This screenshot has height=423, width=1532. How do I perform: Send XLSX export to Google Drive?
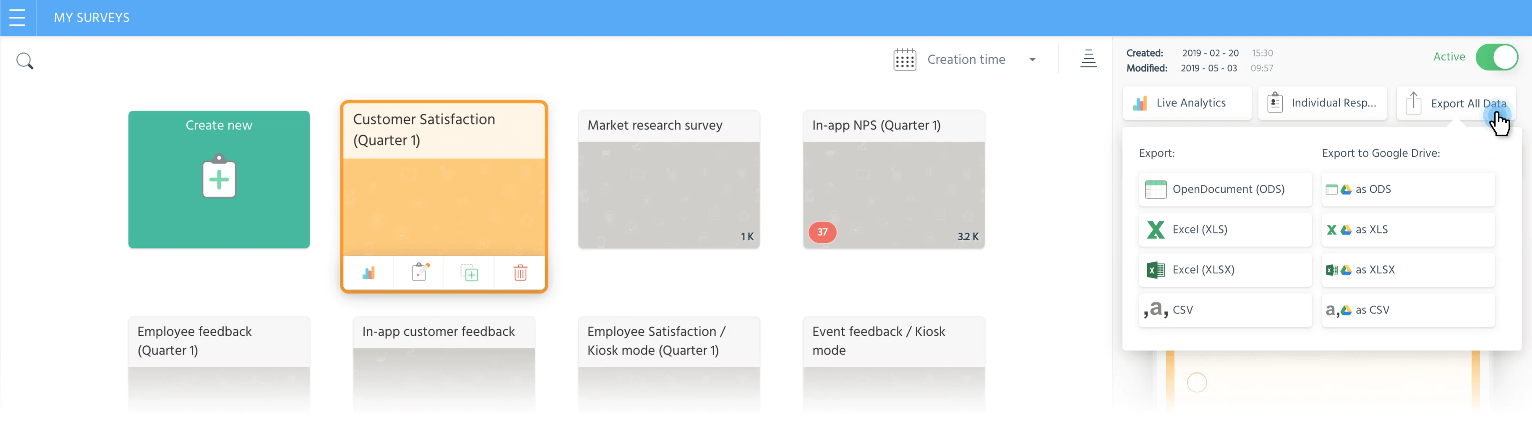1408,270
